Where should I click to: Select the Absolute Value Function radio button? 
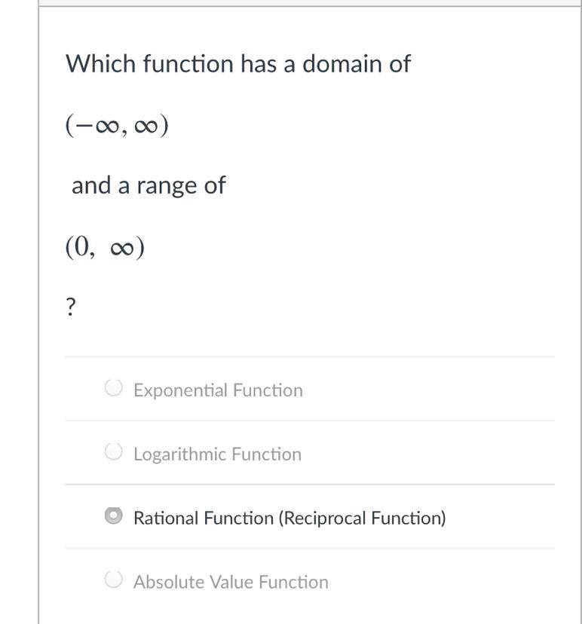pos(113,580)
